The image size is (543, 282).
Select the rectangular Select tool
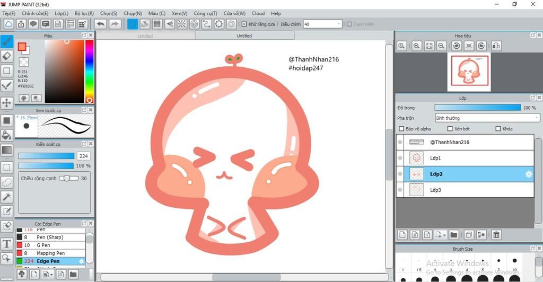[6, 168]
